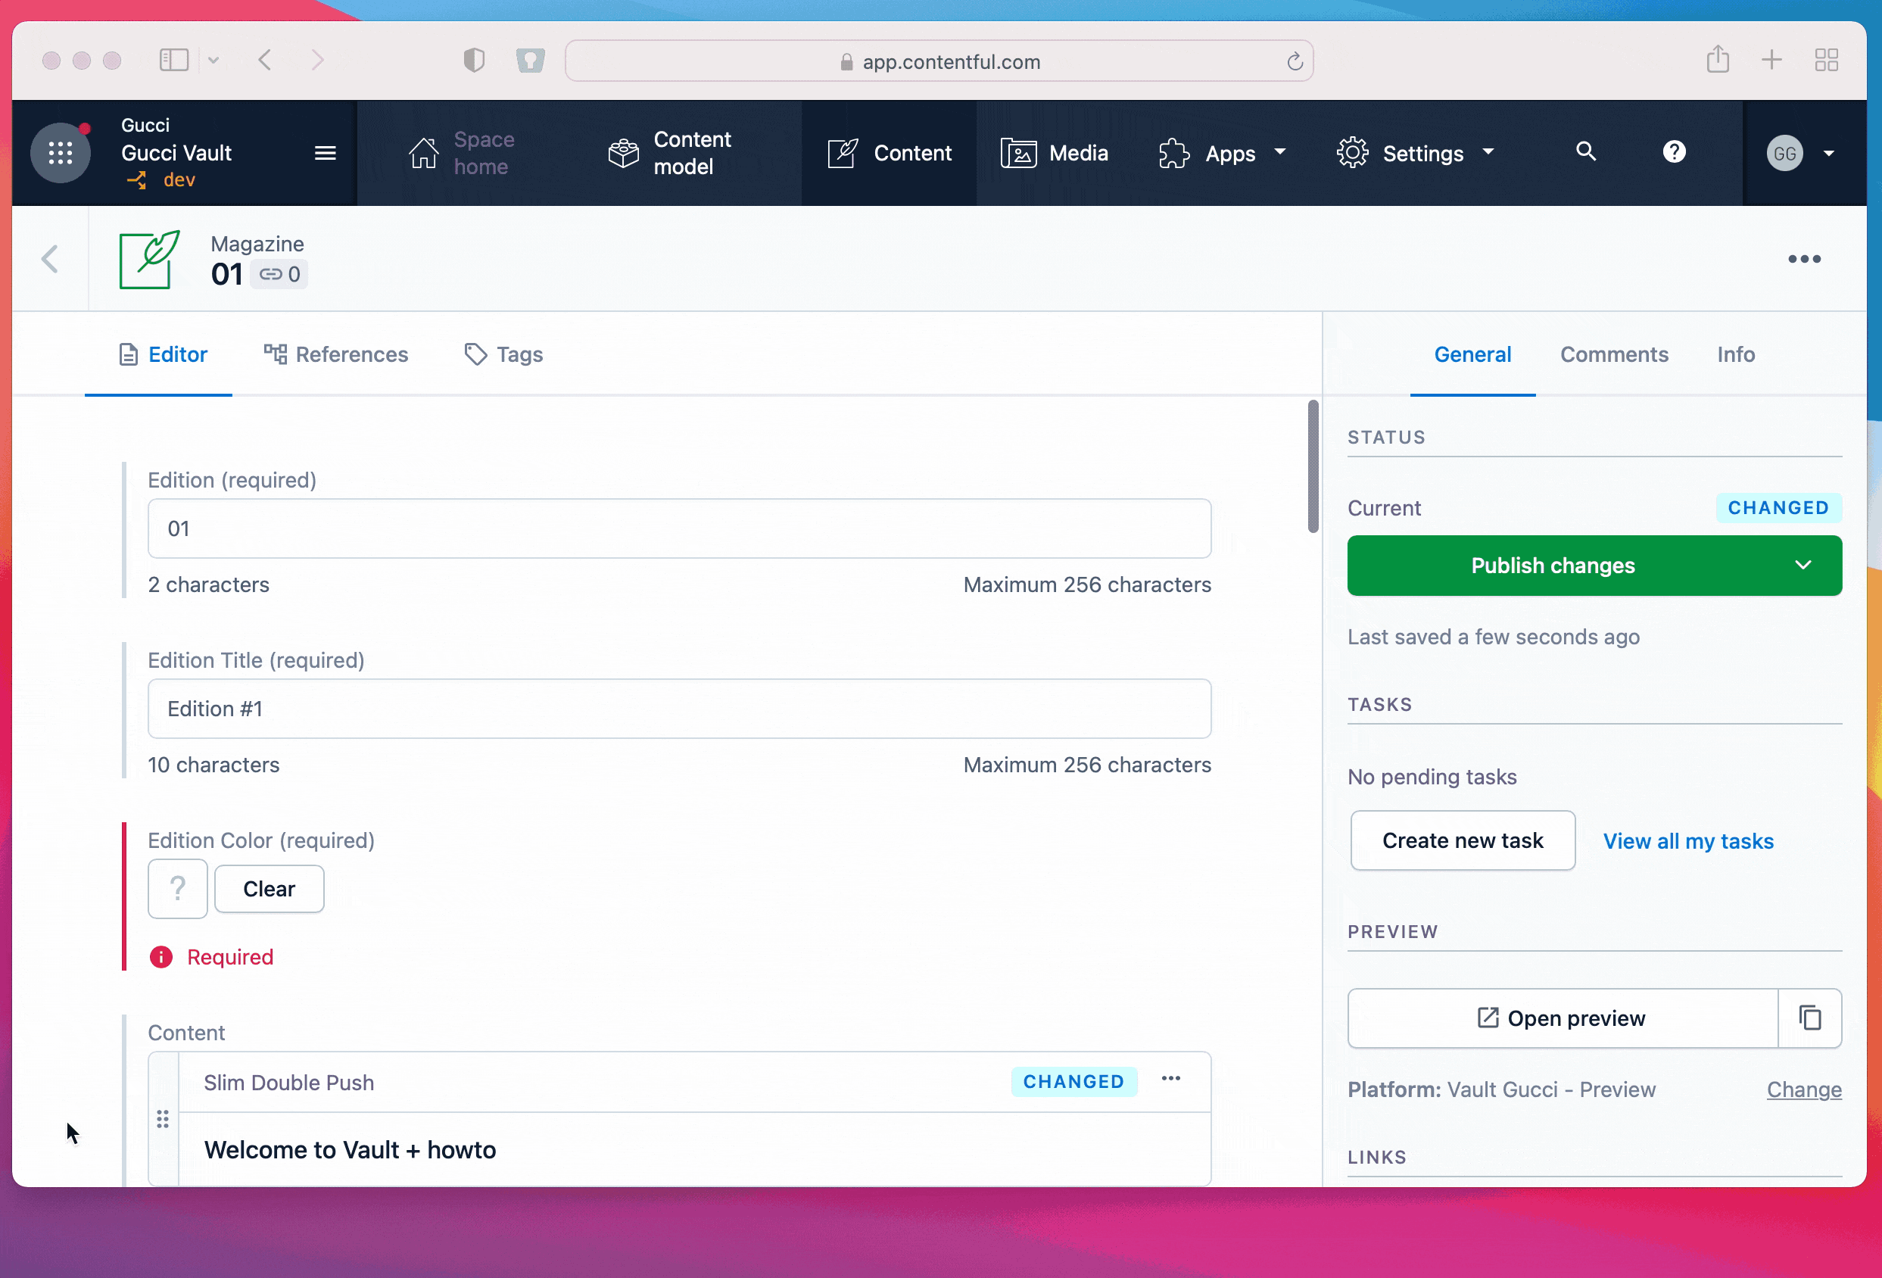Click the back arrow beside Magazine entry
Viewport: 1882px width, 1278px height.
coord(50,259)
